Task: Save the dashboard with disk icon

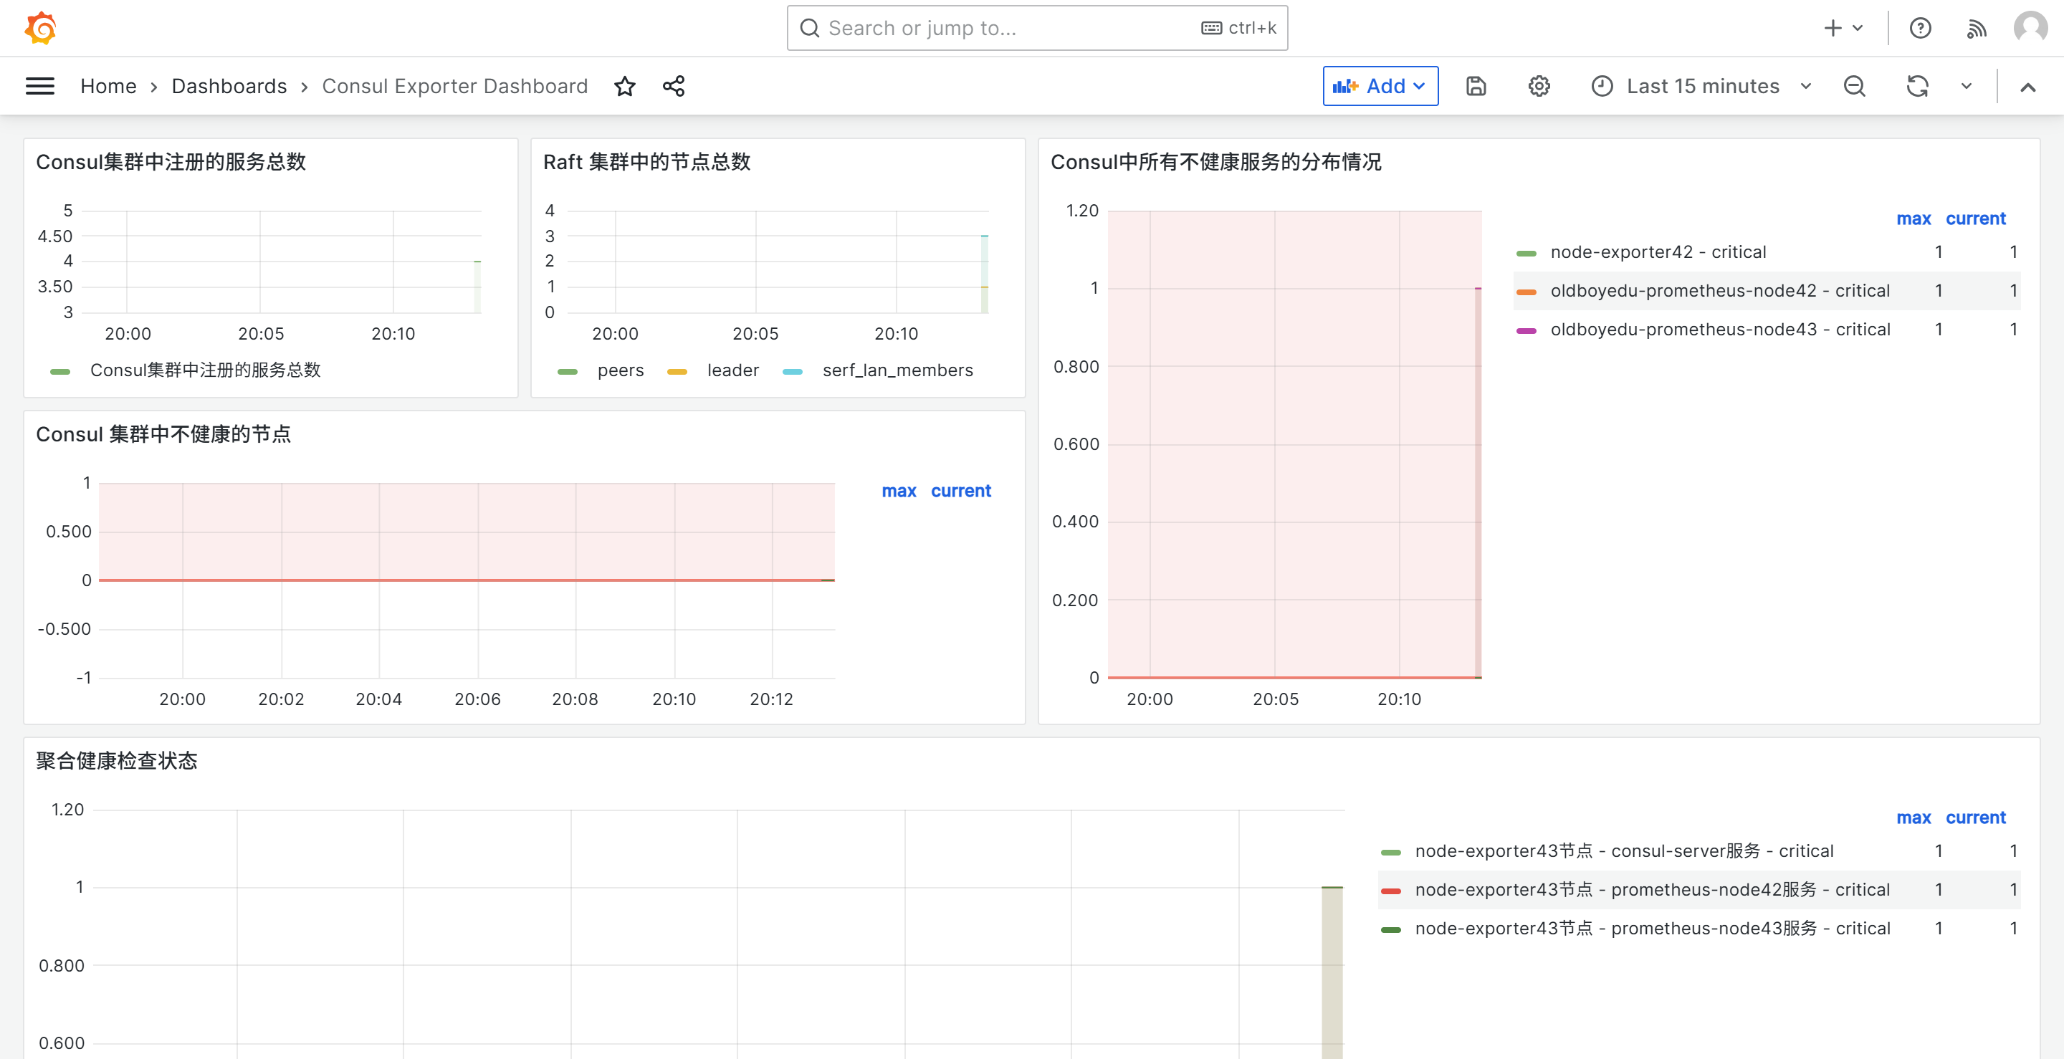Action: click(x=1476, y=86)
